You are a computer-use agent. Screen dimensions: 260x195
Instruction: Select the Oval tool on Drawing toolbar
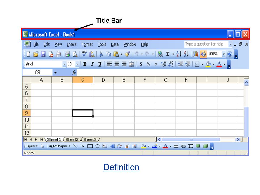tap(97, 146)
